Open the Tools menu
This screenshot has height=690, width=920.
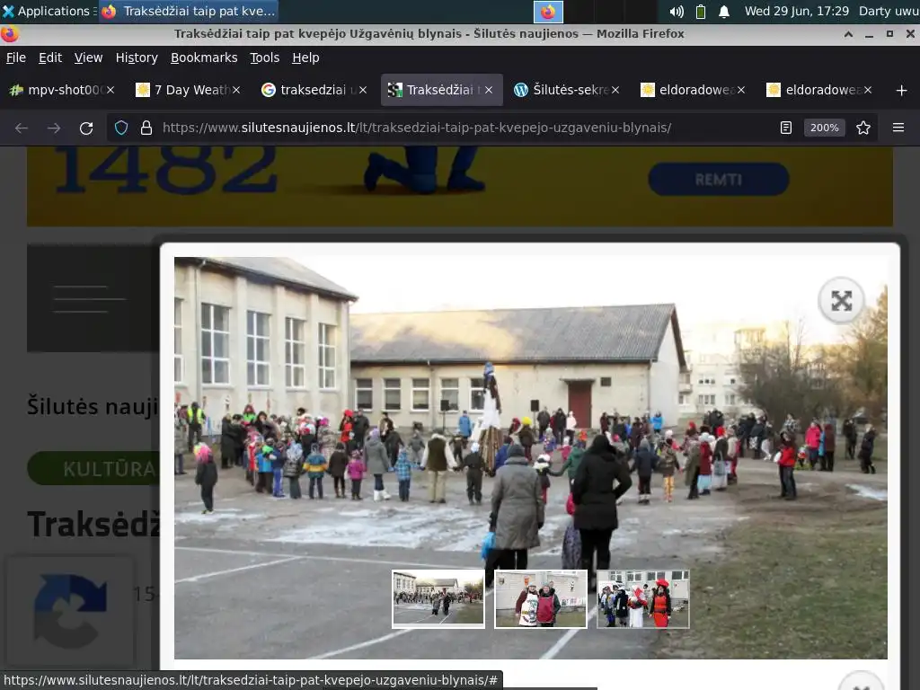(x=265, y=57)
